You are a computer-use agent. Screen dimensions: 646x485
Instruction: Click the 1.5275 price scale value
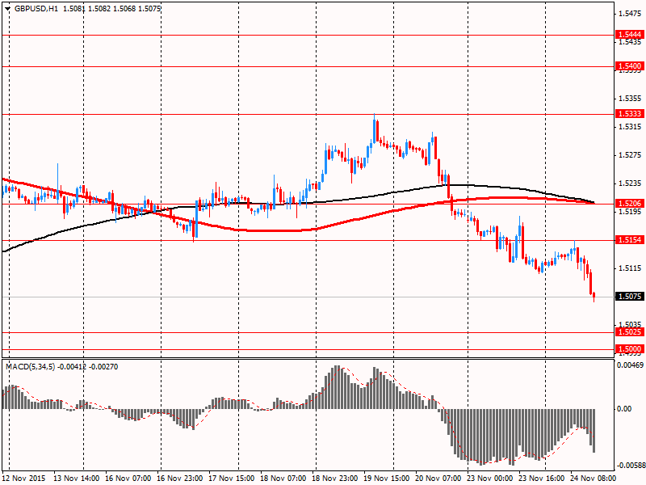(630, 155)
